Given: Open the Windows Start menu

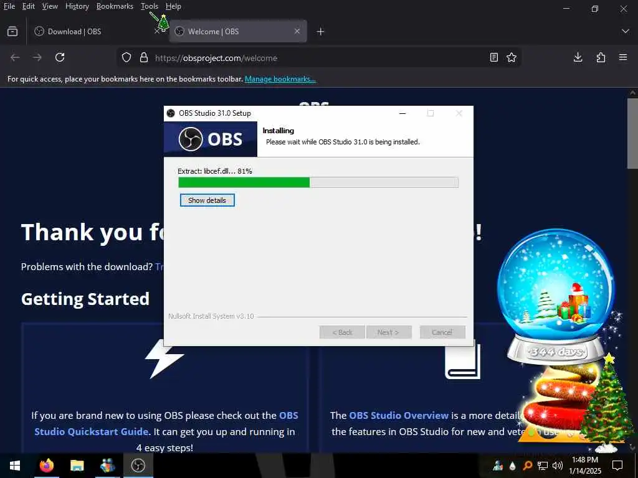Looking at the screenshot, I should point(15,466).
